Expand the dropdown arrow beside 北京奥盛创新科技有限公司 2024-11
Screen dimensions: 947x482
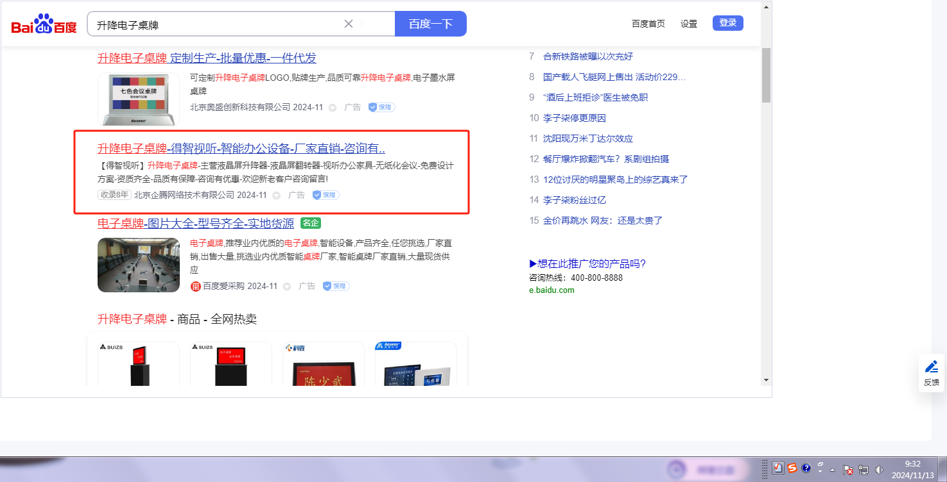pos(333,108)
